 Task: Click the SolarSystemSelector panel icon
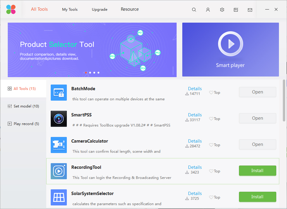(x=59, y=197)
